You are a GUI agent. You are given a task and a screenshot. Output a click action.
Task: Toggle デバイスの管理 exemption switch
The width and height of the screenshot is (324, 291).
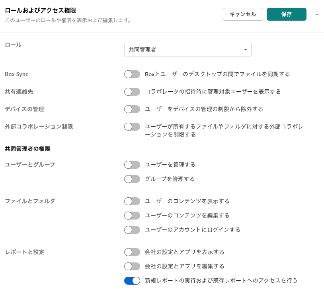point(132,109)
